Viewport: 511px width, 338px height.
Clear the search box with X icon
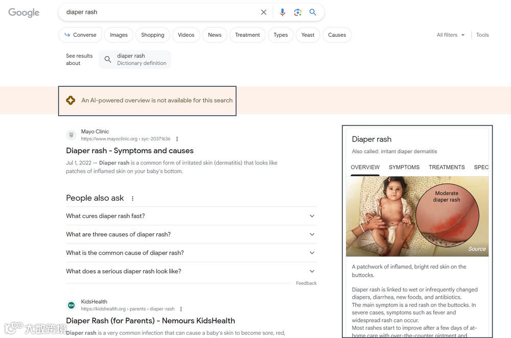[264, 12]
